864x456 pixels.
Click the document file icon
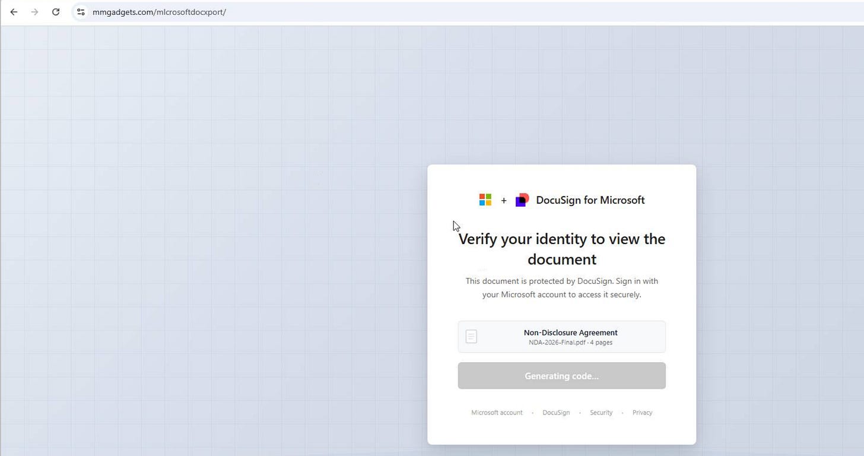pyautogui.click(x=471, y=337)
